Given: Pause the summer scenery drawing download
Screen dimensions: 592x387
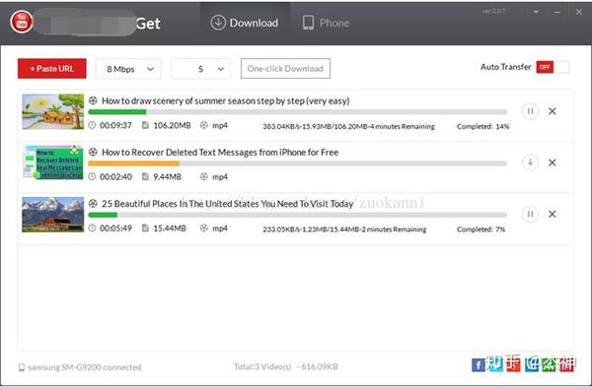Looking at the screenshot, I should coord(530,111).
